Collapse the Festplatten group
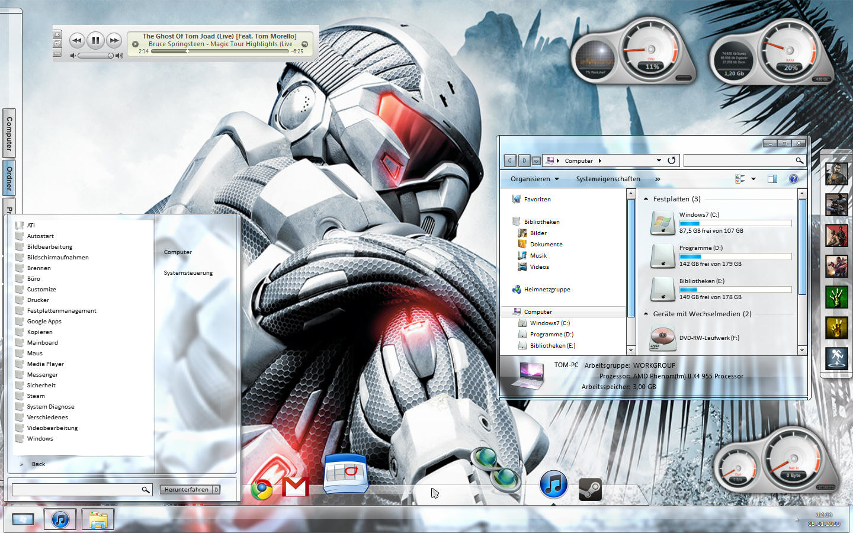 (646, 199)
